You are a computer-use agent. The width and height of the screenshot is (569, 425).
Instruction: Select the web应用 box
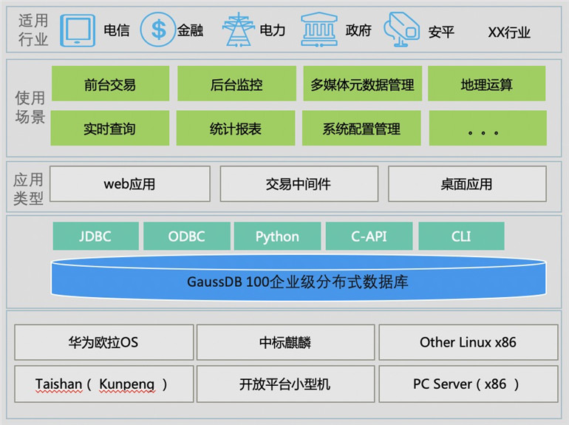click(x=130, y=183)
